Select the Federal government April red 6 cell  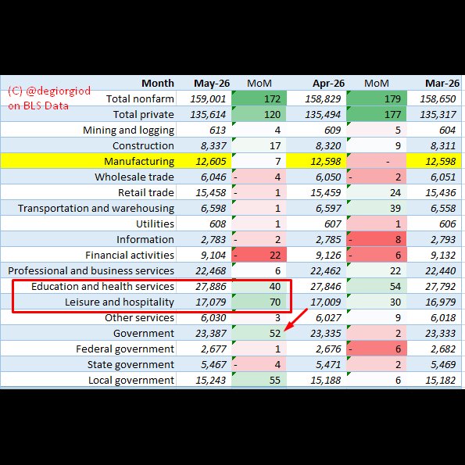377,349
